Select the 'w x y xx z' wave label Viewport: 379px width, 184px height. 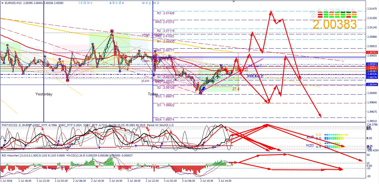(x=150, y=3)
